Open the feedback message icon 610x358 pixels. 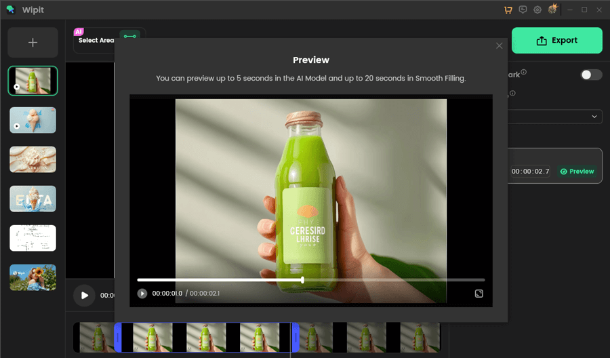(523, 9)
